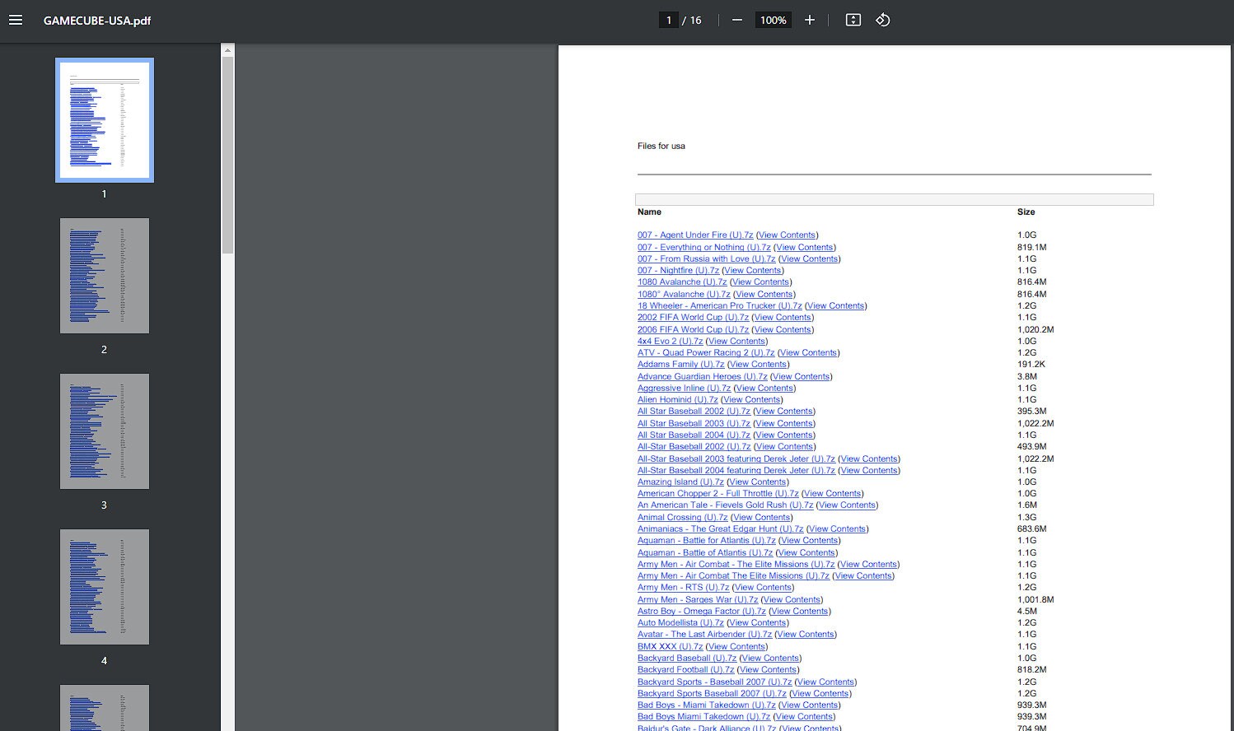Click American Chopper 2 - Full Throttle link
The image size is (1234, 731).
(x=718, y=493)
